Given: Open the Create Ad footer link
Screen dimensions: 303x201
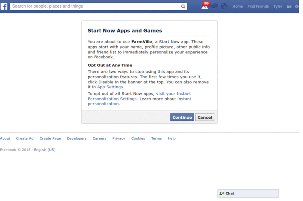Looking at the screenshot, I should 25,138.
